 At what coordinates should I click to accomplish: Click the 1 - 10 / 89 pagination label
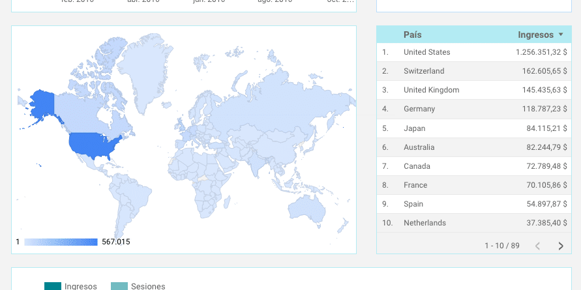tap(501, 246)
